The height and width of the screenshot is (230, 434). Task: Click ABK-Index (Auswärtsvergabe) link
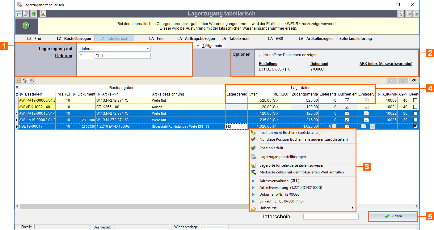tap(386, 64)
